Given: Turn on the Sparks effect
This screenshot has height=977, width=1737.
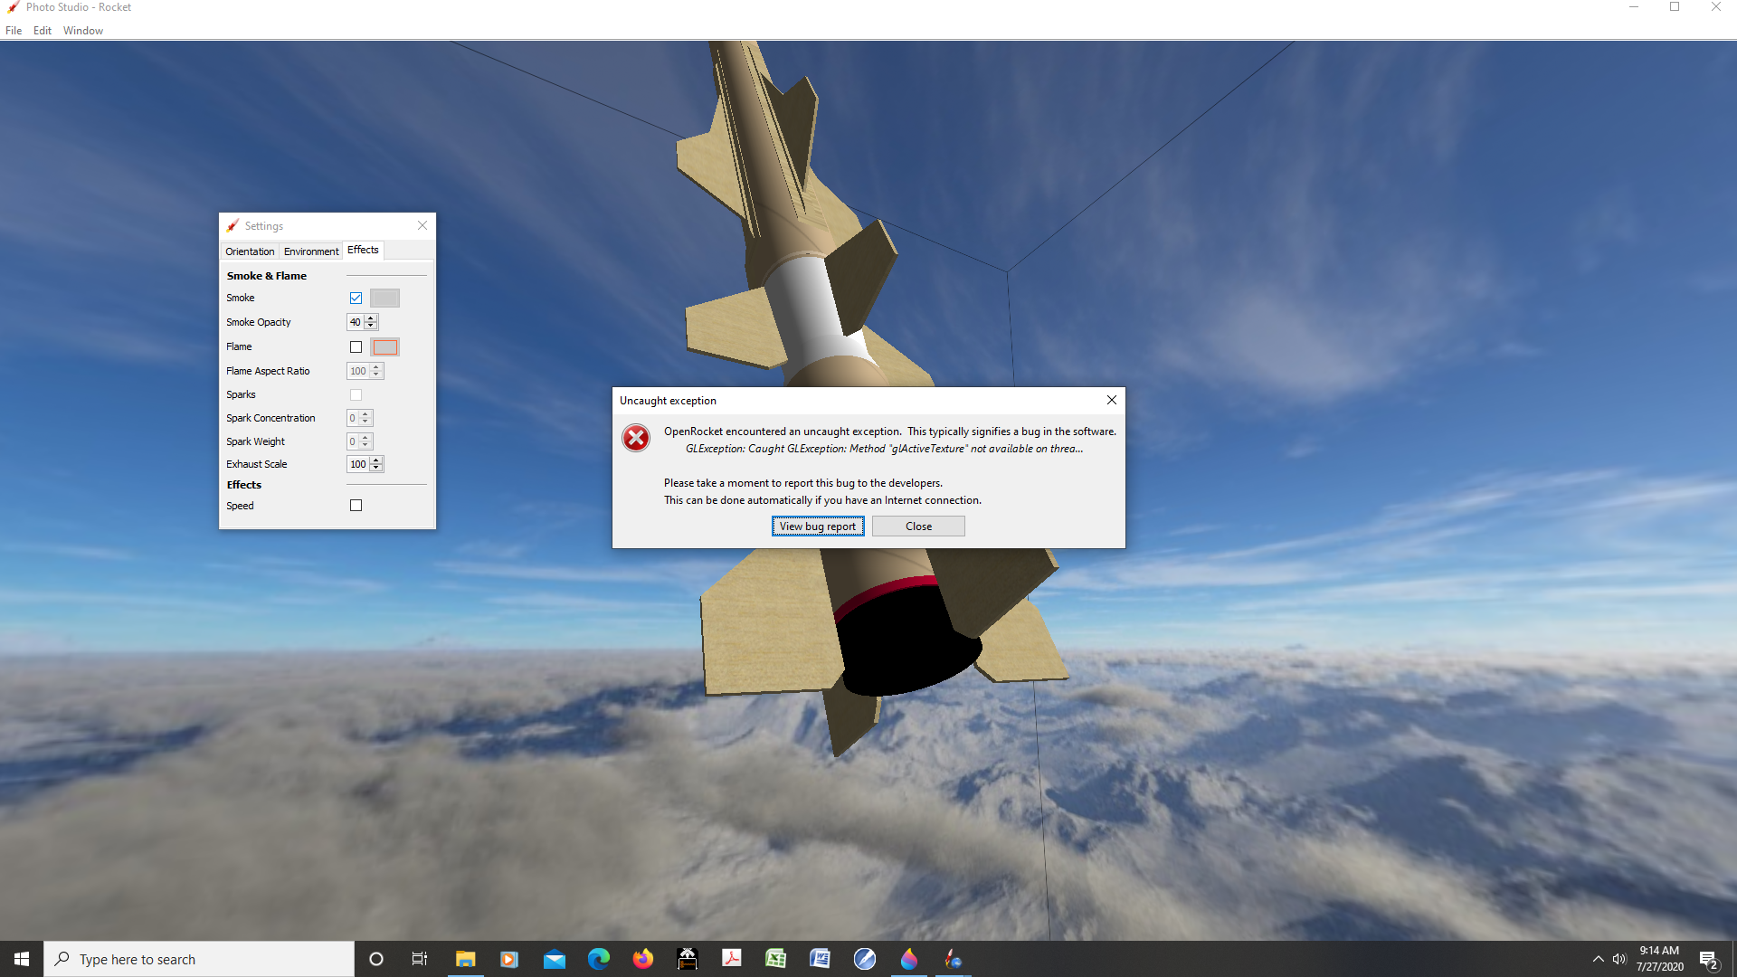Looking at the screenshot, I should click(355, 394).
